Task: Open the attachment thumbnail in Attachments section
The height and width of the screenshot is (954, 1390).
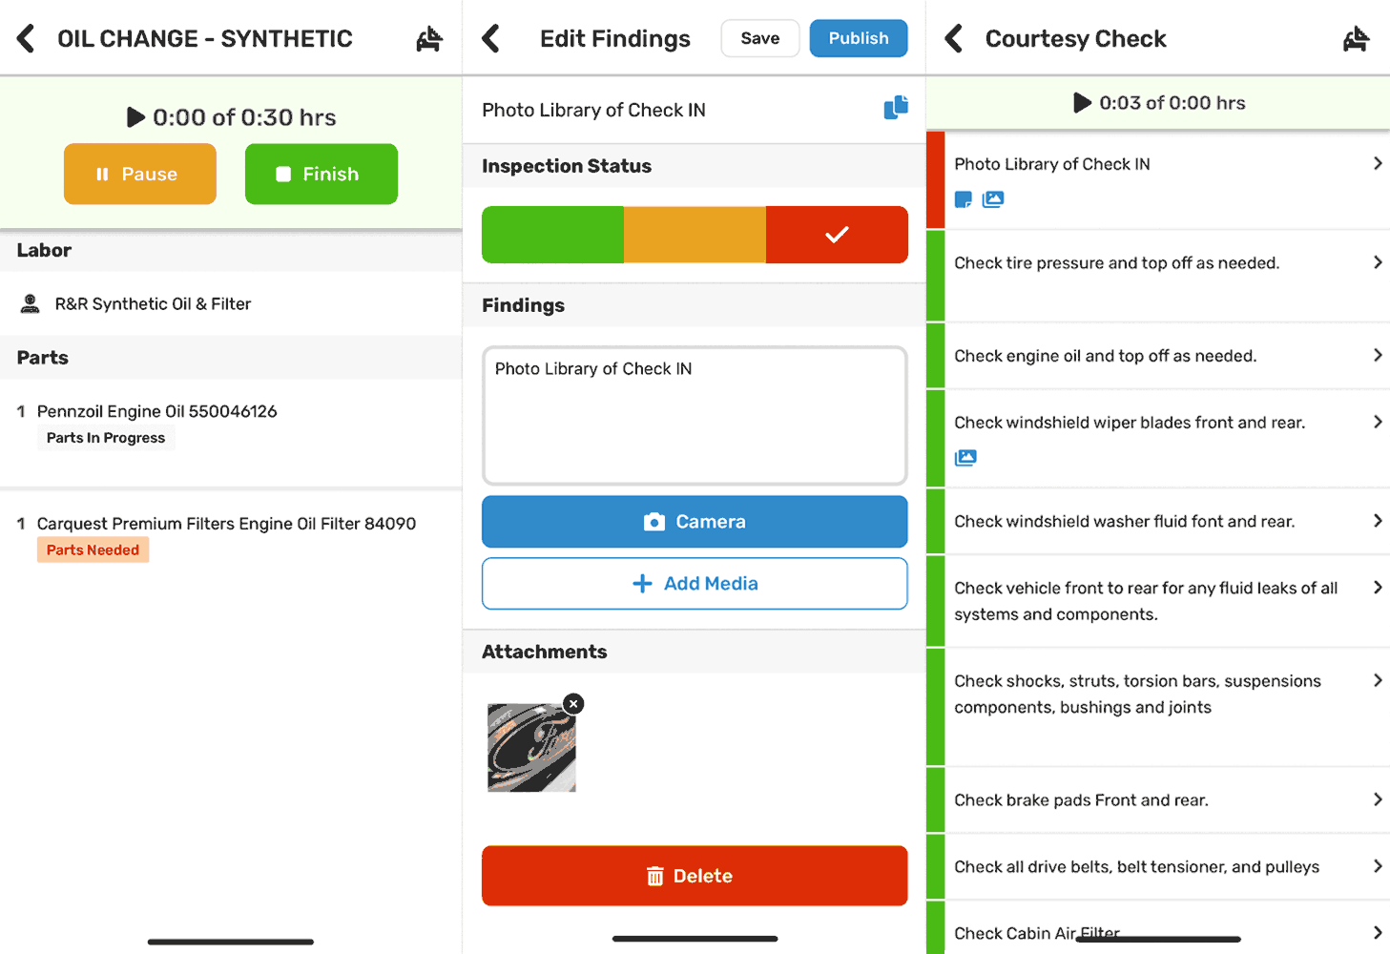Action: 531,747
